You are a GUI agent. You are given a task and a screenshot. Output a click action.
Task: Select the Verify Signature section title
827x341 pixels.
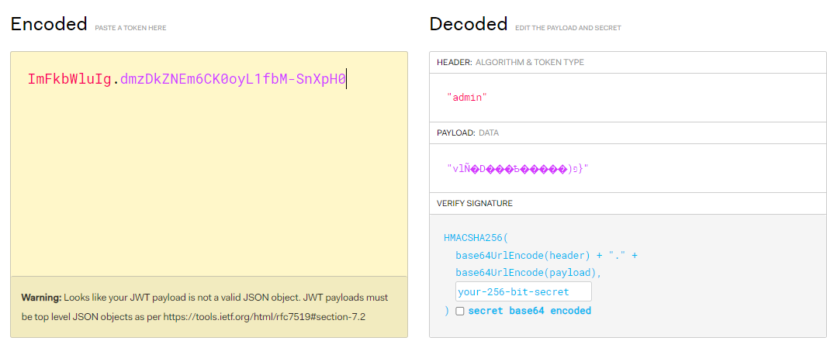tap(474, 203)
